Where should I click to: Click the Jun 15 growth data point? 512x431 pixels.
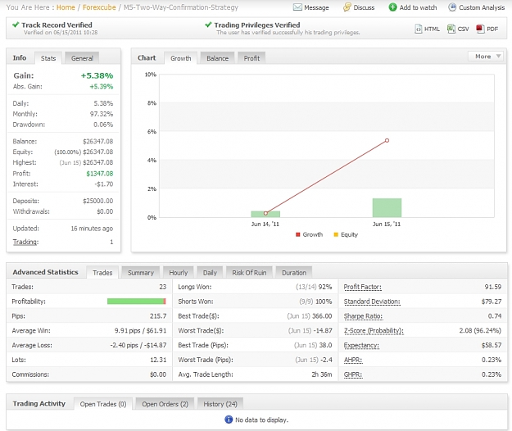click(387, 140)
